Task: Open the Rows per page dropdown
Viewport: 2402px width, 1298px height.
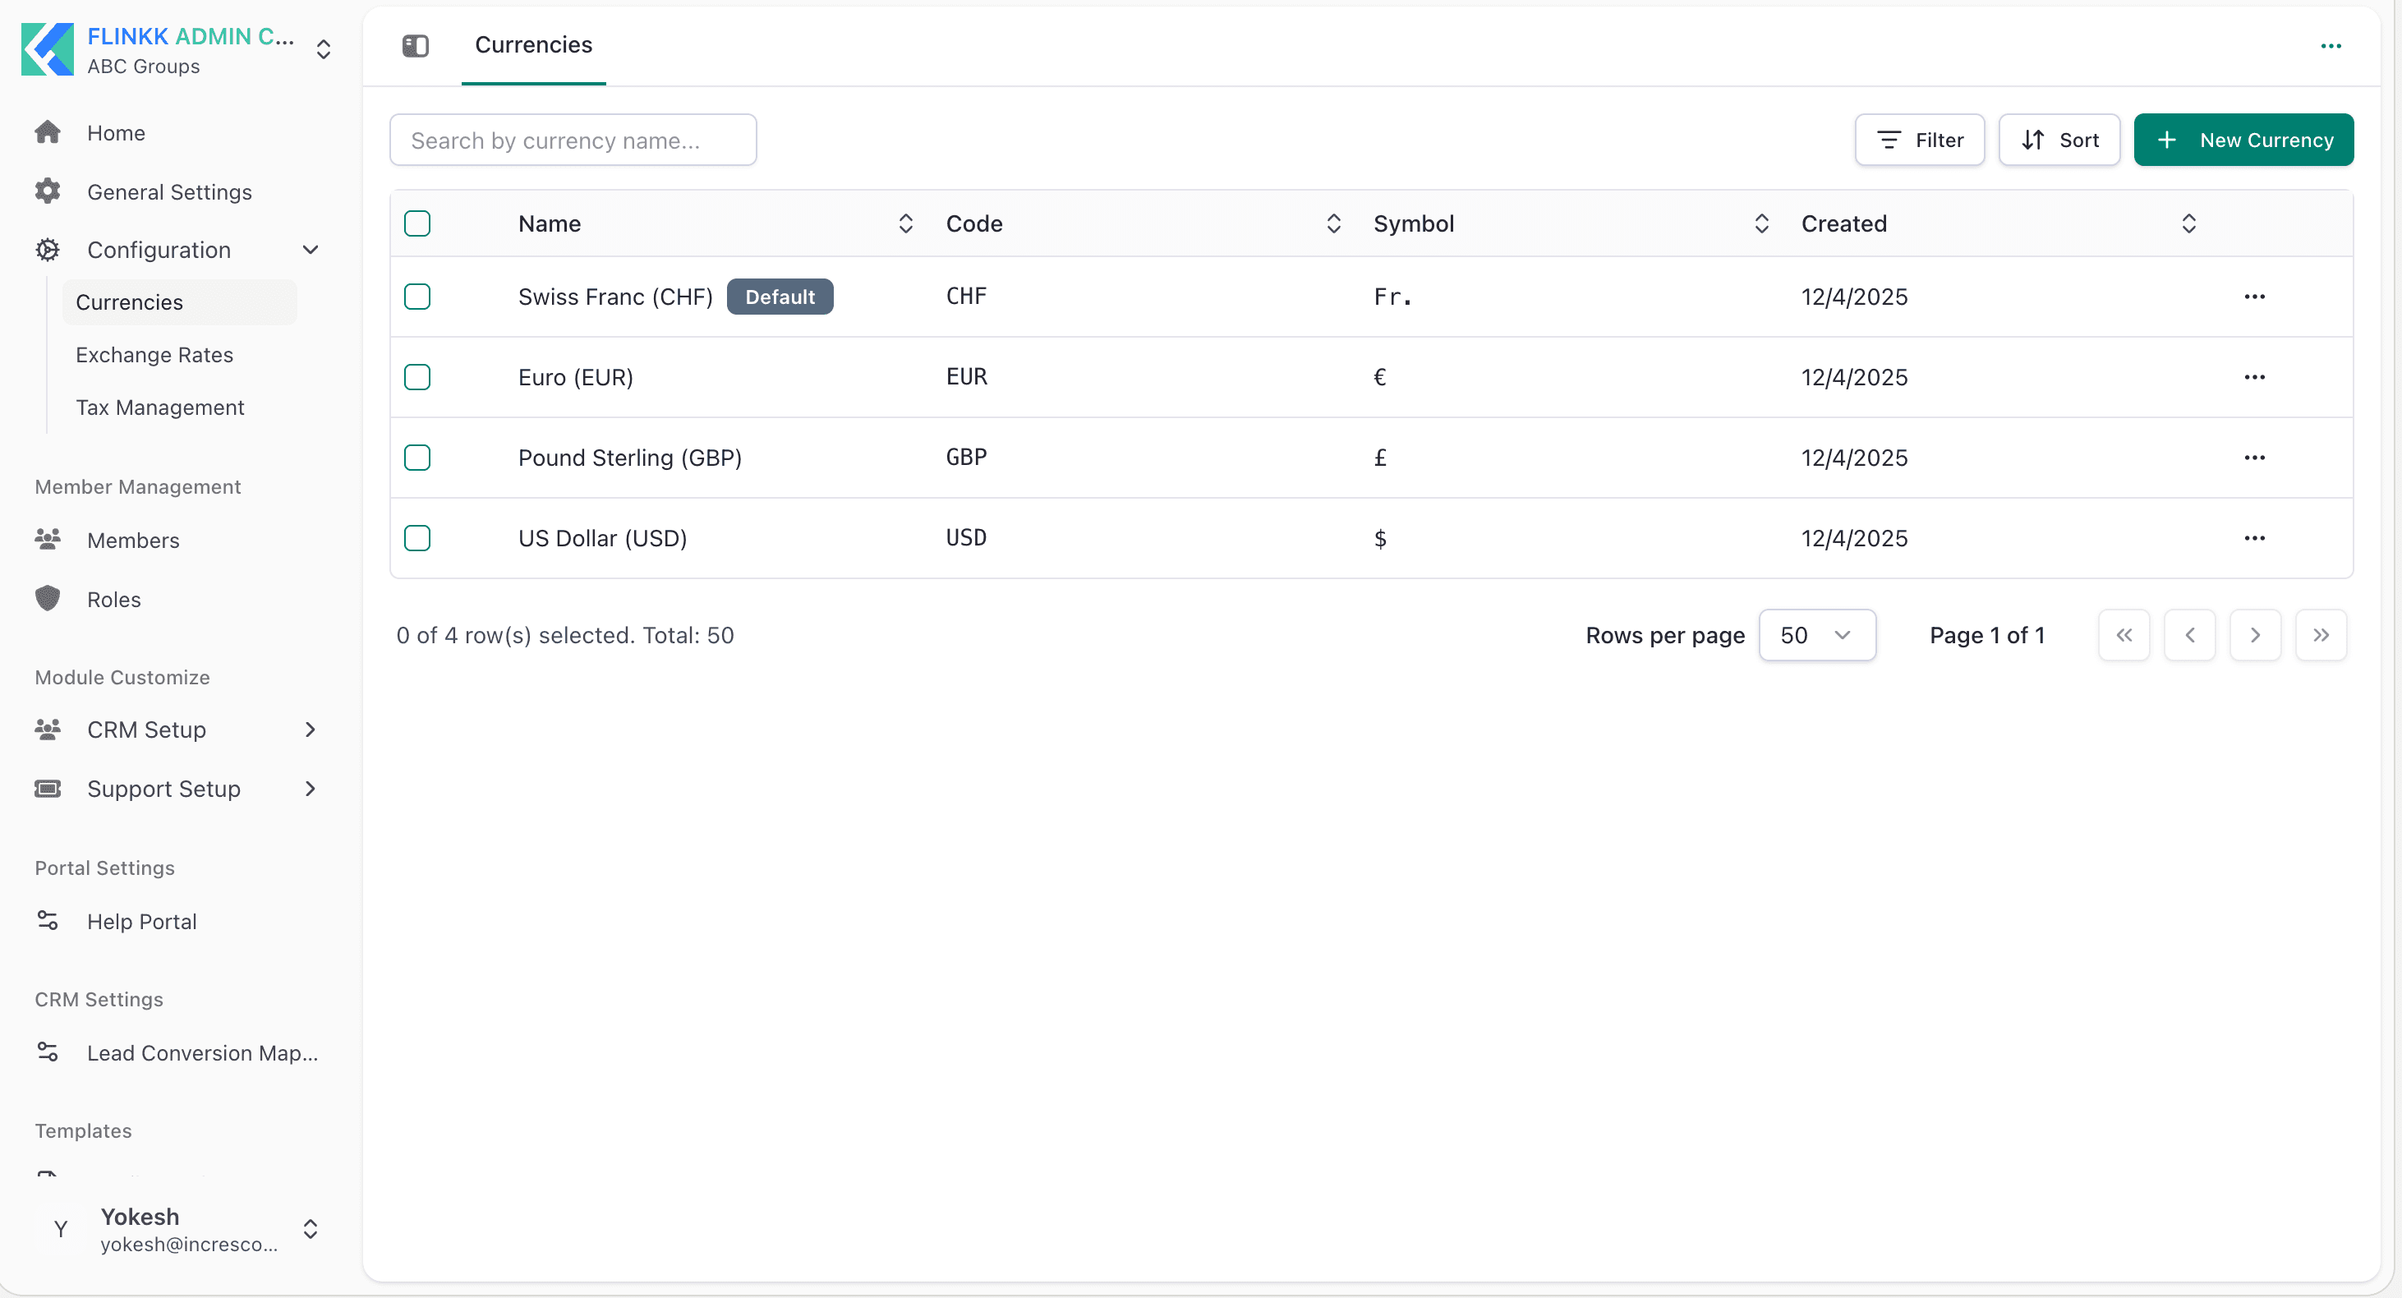Action: pos(1816,635)
